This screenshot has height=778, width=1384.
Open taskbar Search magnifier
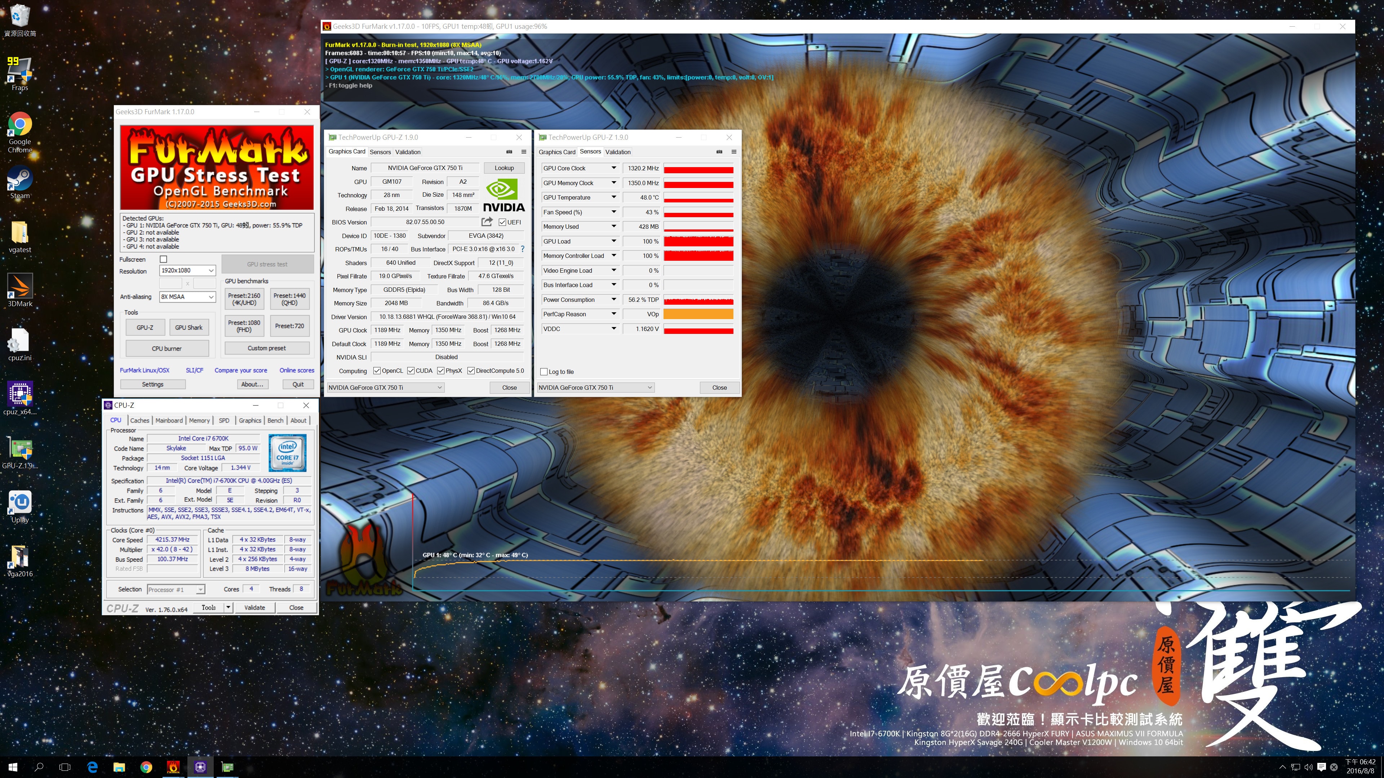point(39,767)
